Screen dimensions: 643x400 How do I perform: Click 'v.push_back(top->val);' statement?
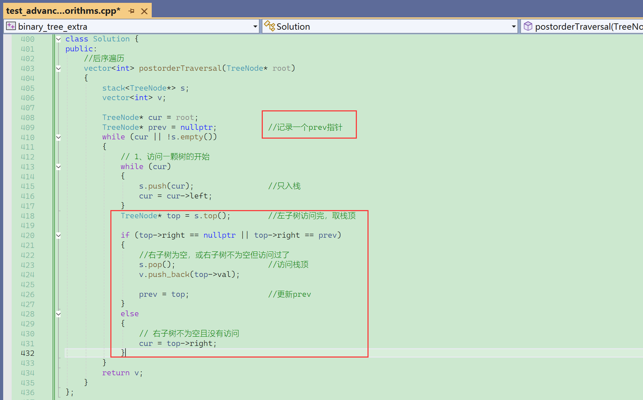(x=189, y=274)
